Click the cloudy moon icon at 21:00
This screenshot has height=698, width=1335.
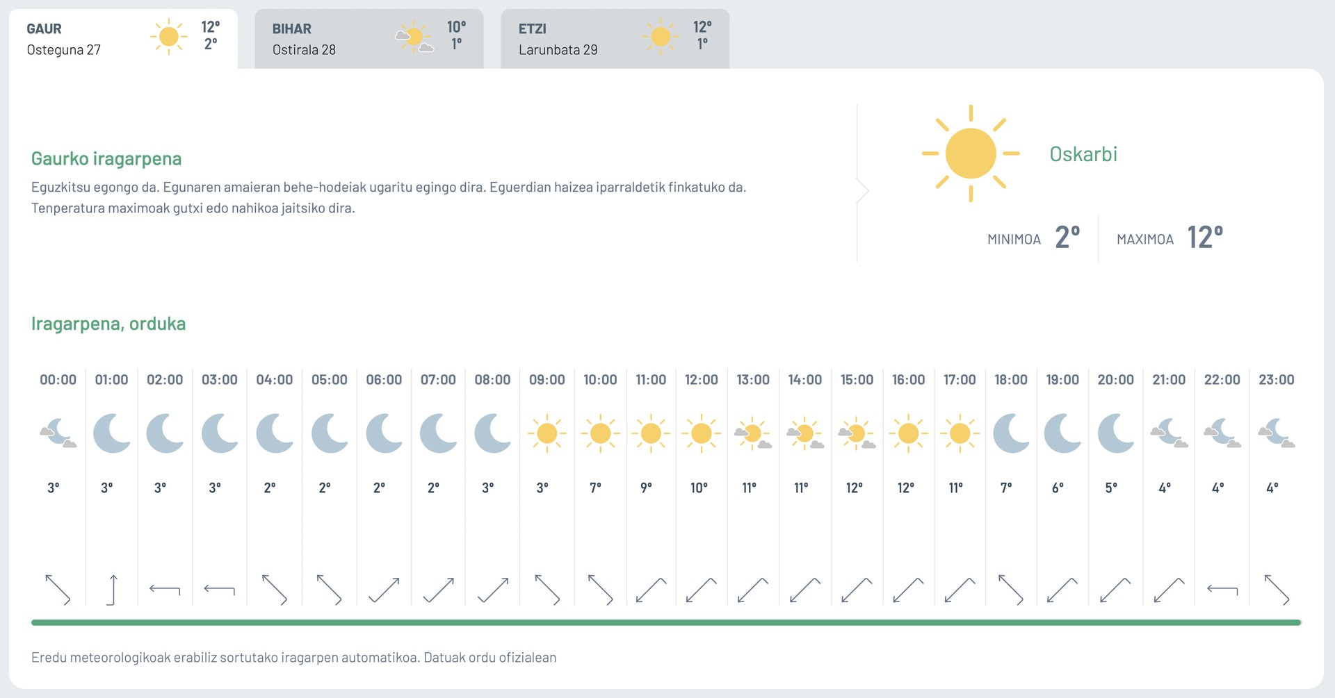(1169, 433)
